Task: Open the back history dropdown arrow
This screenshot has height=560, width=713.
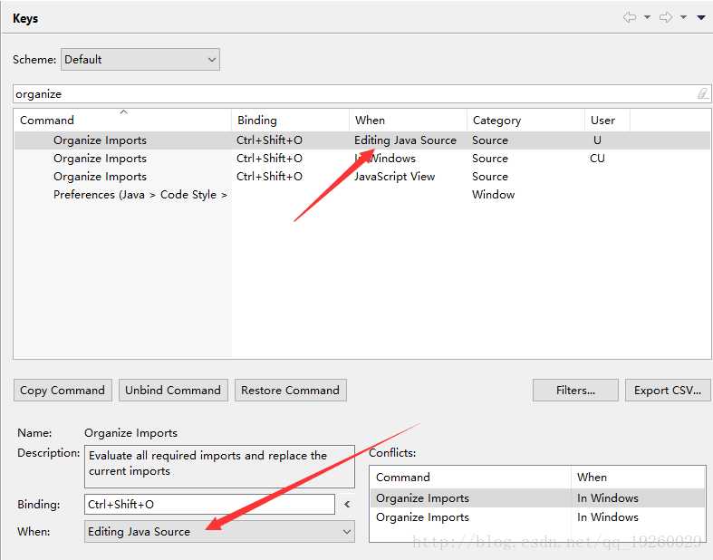Action: click(x=647, y=18)
